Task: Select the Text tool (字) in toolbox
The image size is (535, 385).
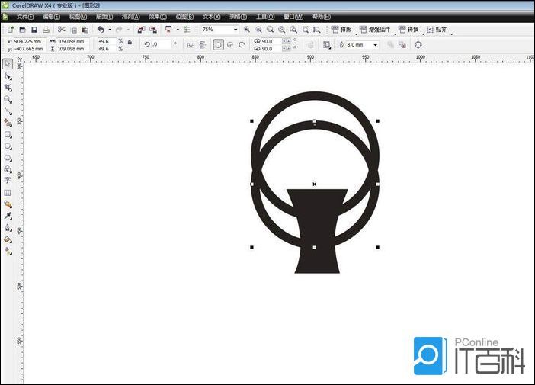Action: (x=8, y=181)
